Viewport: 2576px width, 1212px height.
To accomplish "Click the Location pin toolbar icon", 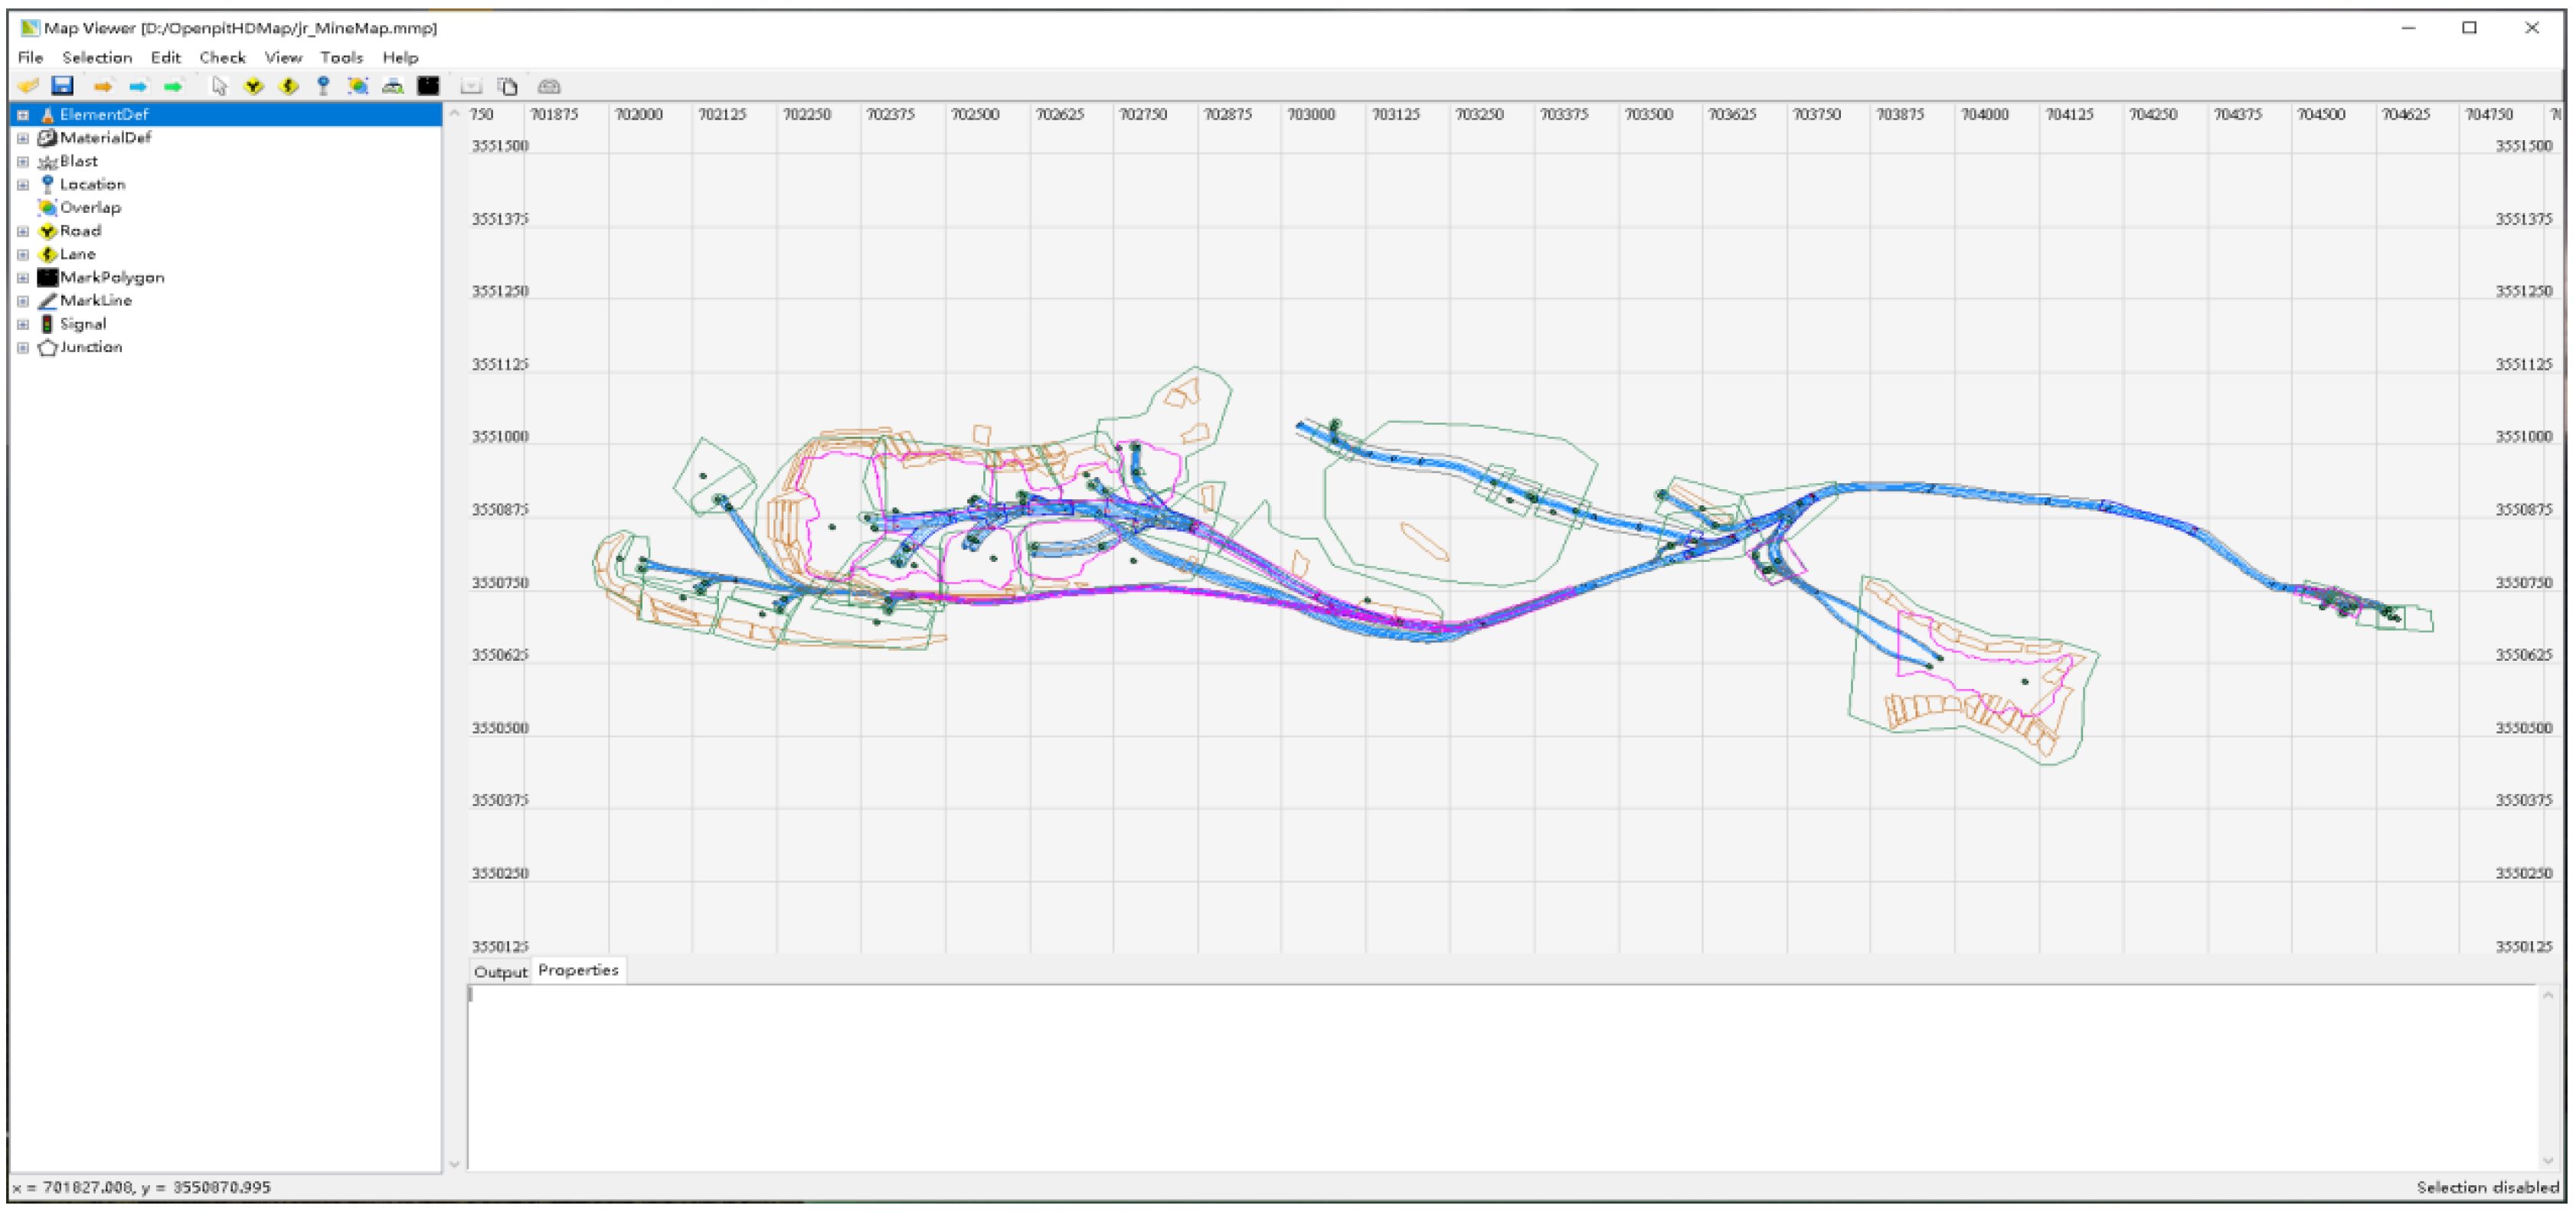I will pyautogui.click(x=323, y=86).
